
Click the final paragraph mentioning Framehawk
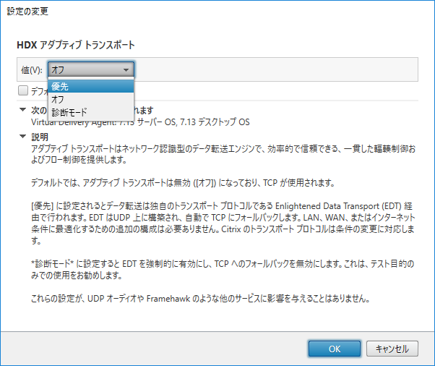point(201,299)
